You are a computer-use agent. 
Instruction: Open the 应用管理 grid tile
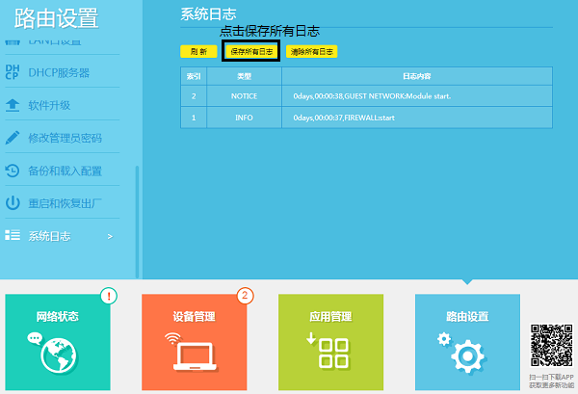click(330, 342)
